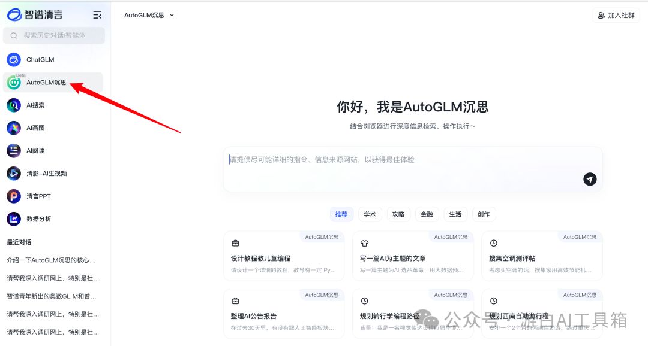Click the 智谱清言 logo icon

click(x=14, y=15)
